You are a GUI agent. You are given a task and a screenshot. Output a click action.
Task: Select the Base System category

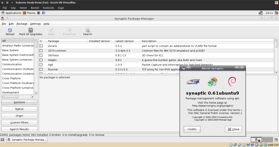point(17,50)
